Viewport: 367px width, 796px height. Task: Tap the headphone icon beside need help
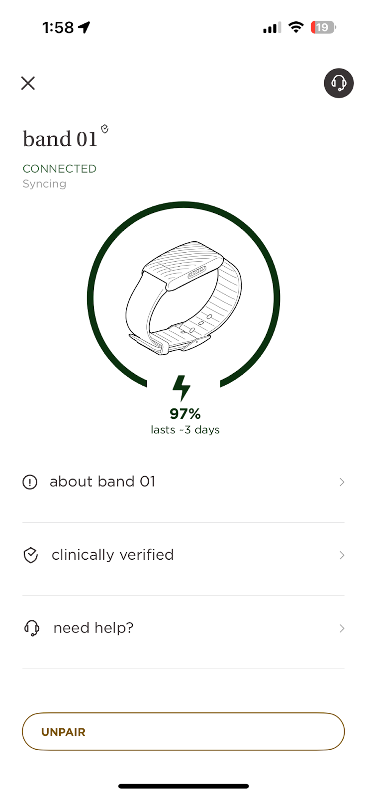tap(32, 628)
